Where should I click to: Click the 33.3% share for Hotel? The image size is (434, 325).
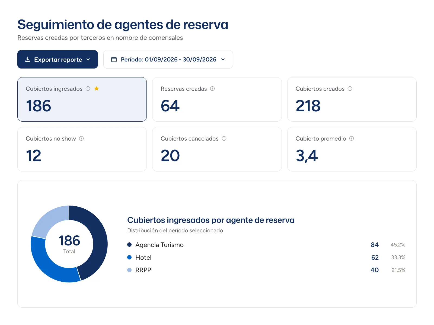(x=398, y=257)
